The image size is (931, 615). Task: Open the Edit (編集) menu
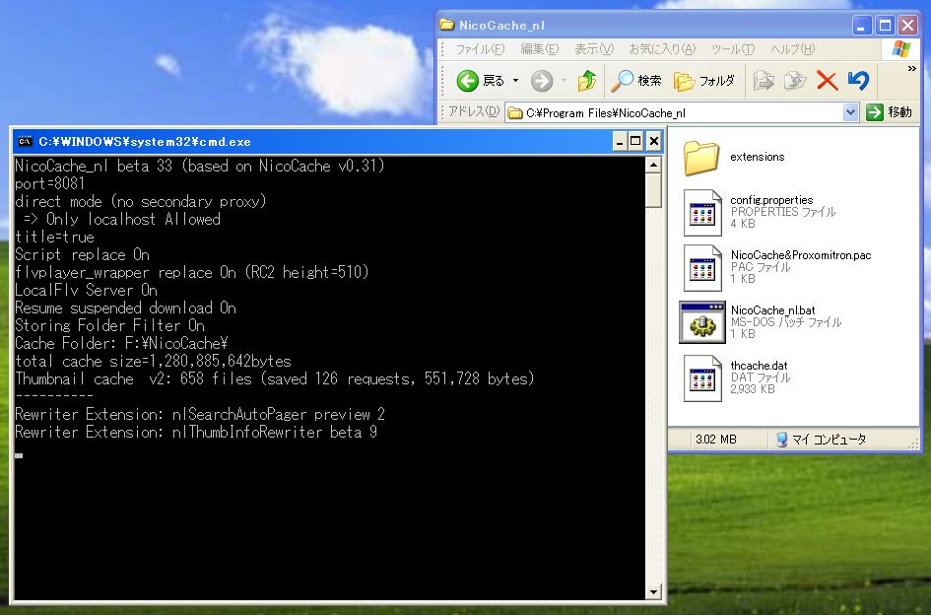539,49
